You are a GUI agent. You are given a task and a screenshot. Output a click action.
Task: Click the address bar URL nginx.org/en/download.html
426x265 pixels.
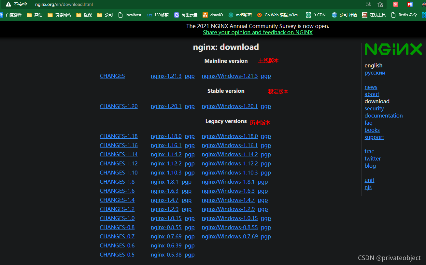click(64, 5)
